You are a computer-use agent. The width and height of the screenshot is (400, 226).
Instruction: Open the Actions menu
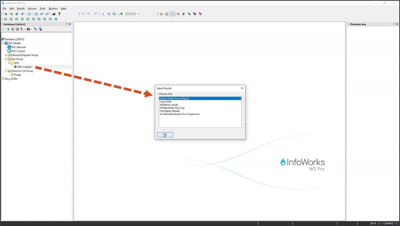32,8
